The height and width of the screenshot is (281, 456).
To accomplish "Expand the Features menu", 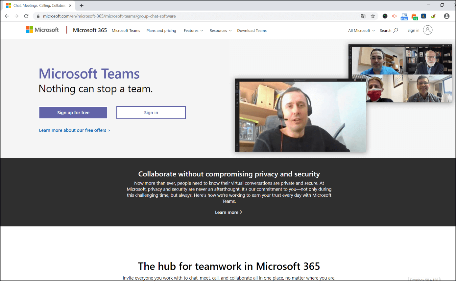I will pos(193,31).
